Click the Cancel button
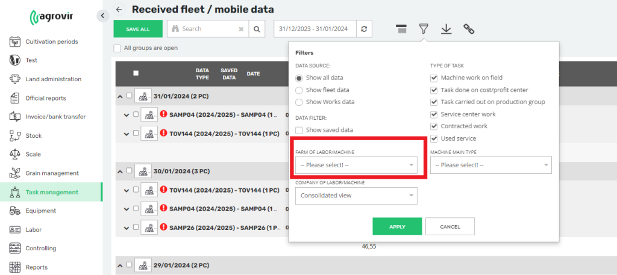The image size is (617, 275). tap(450, 226)
